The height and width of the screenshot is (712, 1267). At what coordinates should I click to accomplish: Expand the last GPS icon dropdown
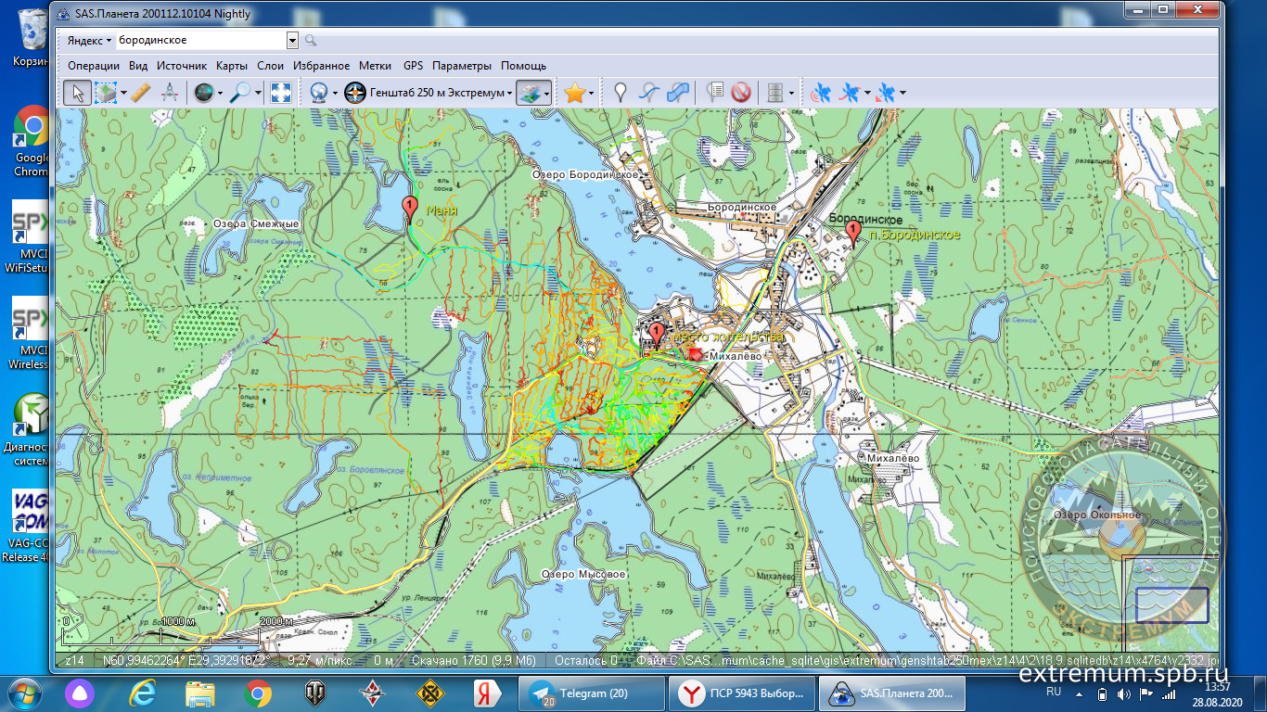(902, 93)
